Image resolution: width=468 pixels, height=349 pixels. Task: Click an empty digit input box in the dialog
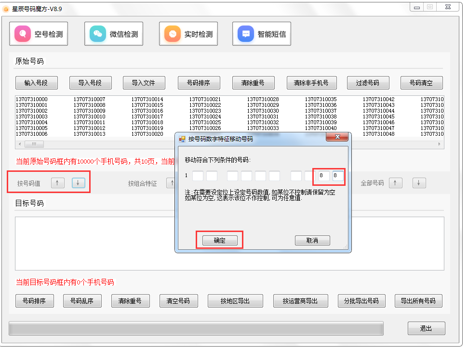coord(198,176)
